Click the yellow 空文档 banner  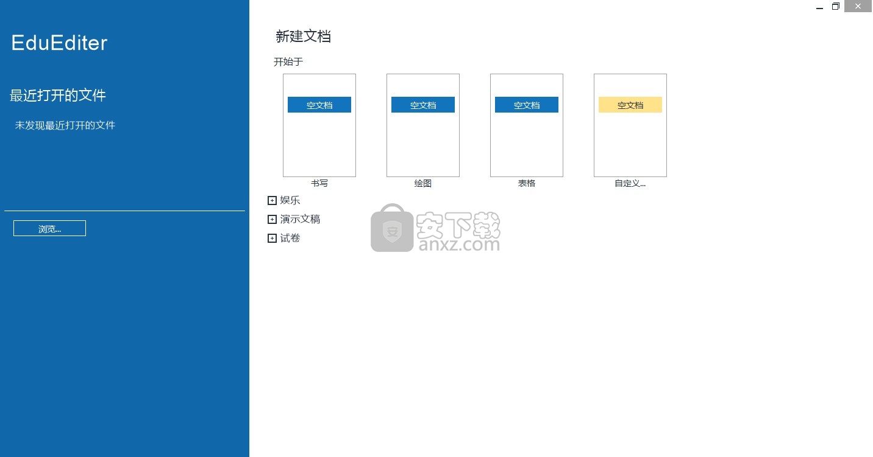point(630,105)
